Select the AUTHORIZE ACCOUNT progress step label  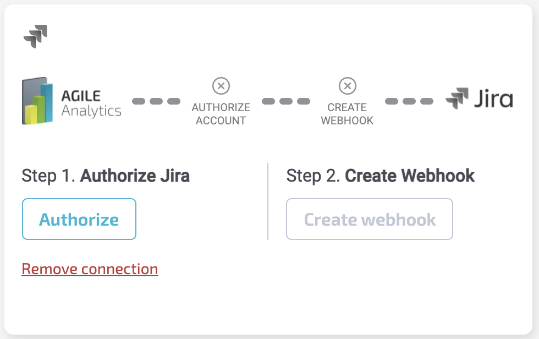pos(221,114)
